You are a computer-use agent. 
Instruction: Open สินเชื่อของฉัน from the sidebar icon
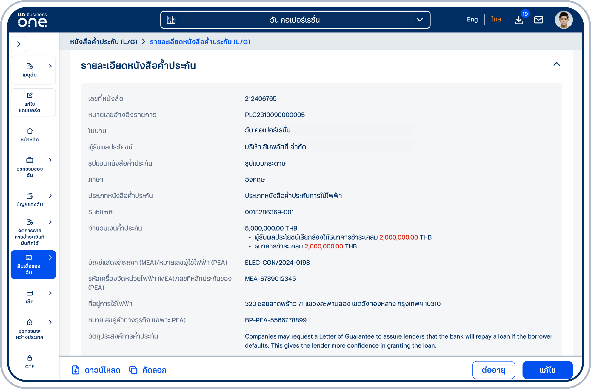click(x=29, y=257)
